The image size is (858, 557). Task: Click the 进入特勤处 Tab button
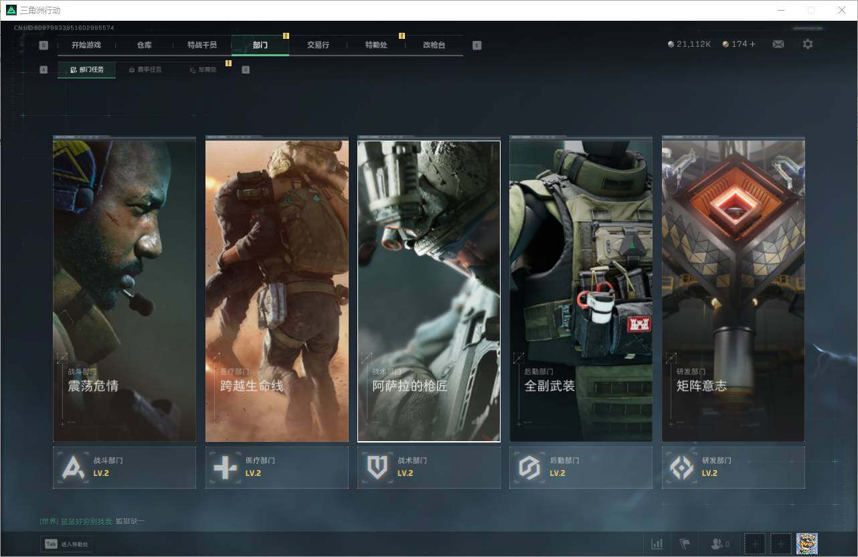click(x=66, y=544)
